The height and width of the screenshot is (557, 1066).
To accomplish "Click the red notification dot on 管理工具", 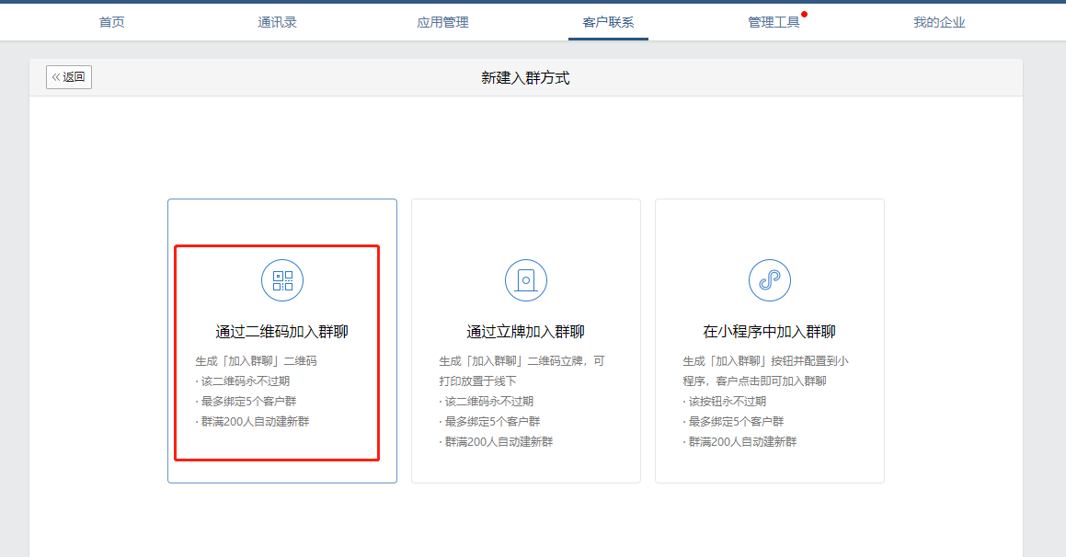I will [804, 15].
